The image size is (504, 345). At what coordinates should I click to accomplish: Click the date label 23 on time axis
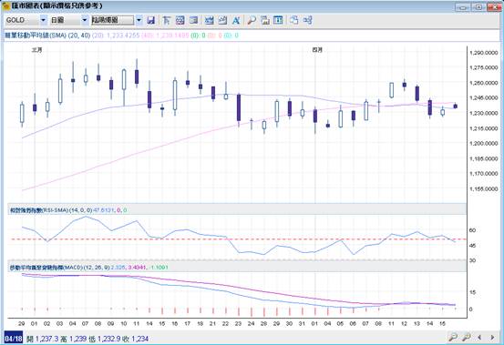pos(238,323)
